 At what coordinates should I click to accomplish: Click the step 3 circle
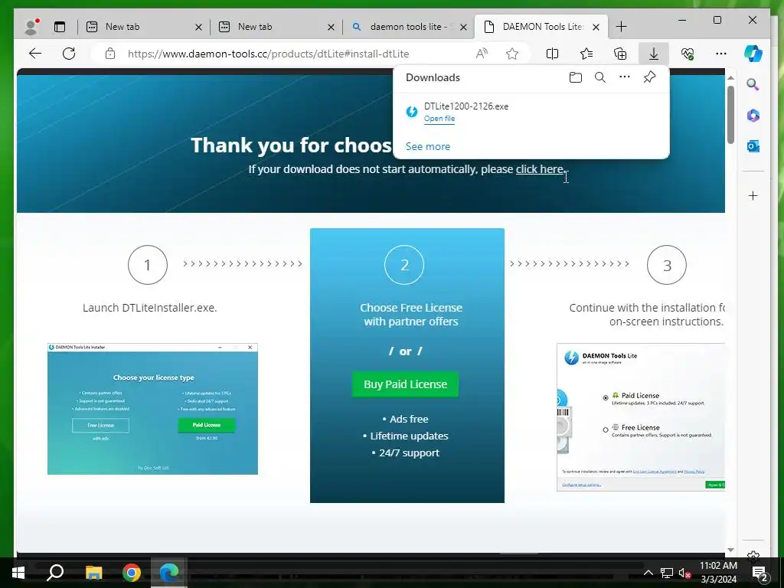[667, 264]
